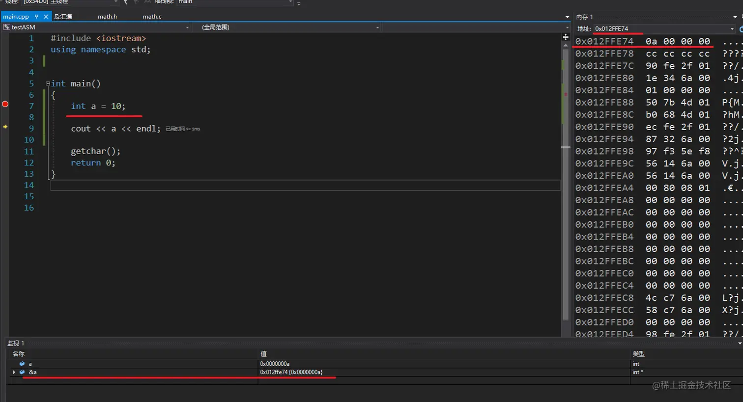Image resolution: width=743 pixels, height=402 pixels.
Task: Click the 'int *' type cell
Action: 638,372
